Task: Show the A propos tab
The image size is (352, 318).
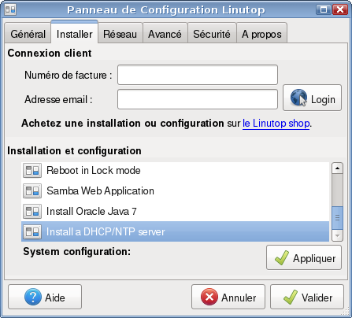Action: 261,34
